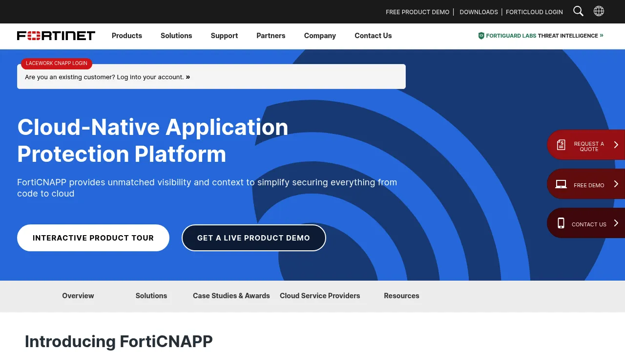
Task: Open the Partners menu
Action: point(271,36)
